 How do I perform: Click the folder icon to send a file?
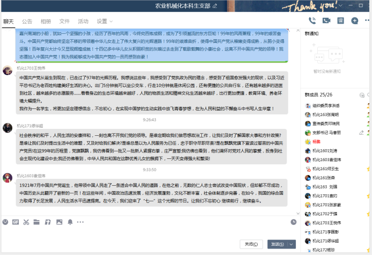(x=36, y=222)
